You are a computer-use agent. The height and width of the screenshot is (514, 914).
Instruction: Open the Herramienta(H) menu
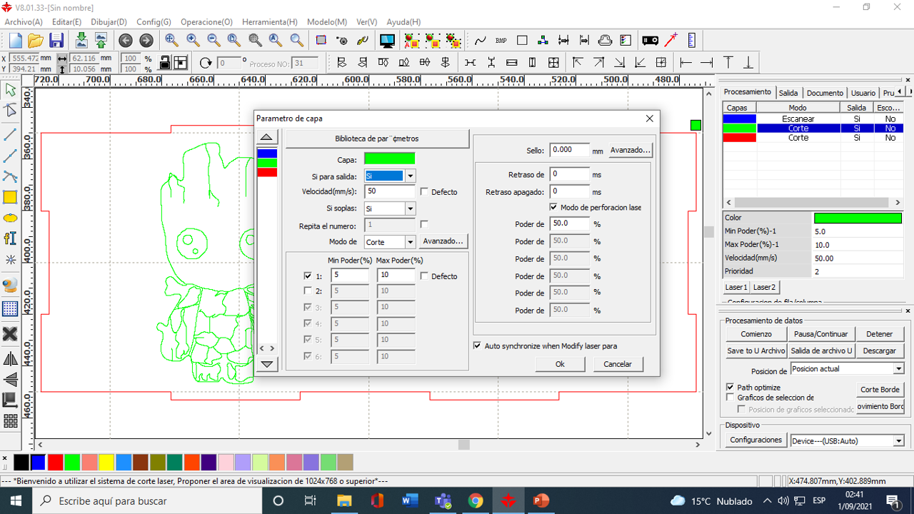269,22
